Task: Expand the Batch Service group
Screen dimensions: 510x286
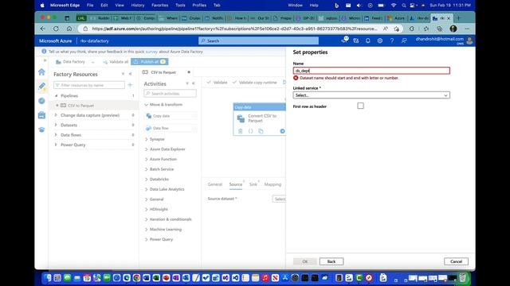Action: (x=147, y=169)
